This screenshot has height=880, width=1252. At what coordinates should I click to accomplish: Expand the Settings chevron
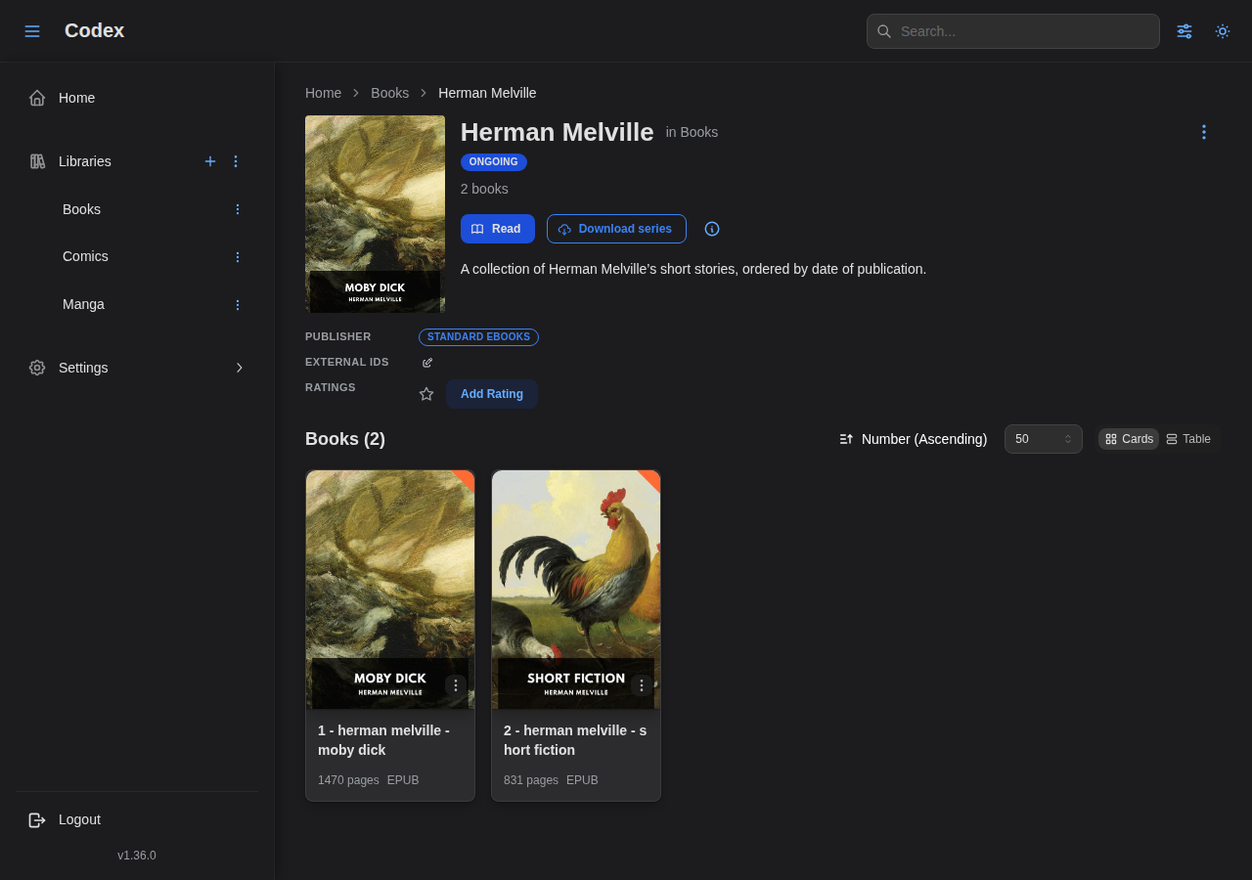pyautogui.click(x=239, y=368)
